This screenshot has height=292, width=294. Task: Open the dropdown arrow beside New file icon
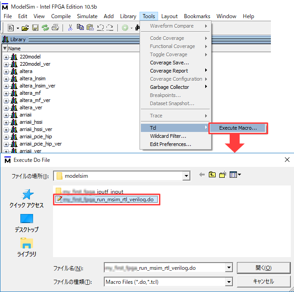pyautogui.click(x=18, y=28)
